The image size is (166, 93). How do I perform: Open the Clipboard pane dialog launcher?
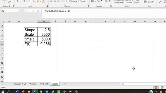pos(13,6)
